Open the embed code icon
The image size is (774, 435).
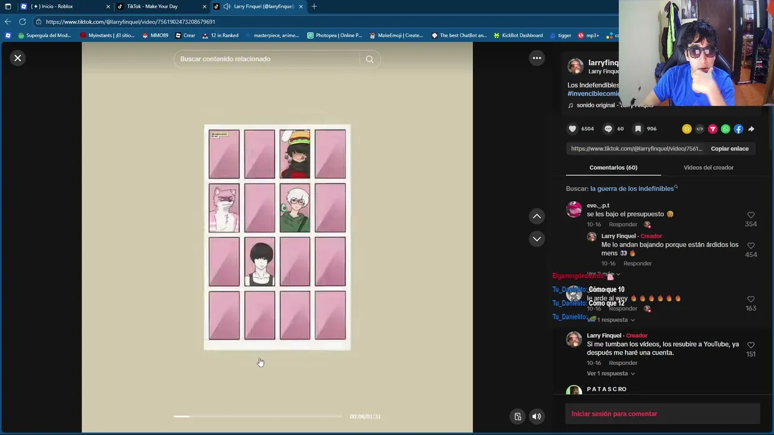tap(700, 129)
